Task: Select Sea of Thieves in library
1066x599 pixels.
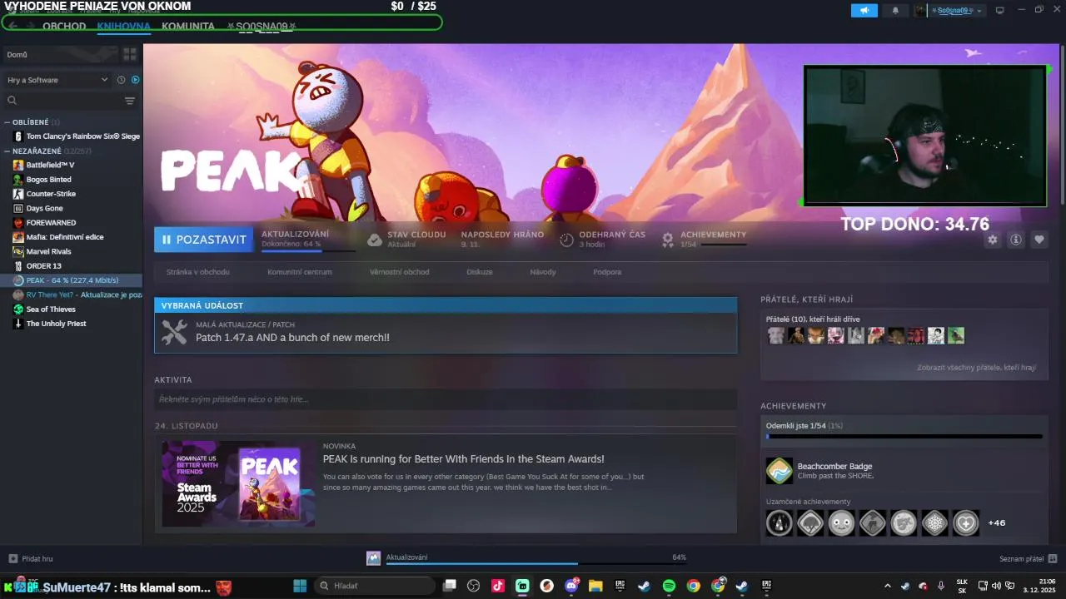Action: point(51,309)
